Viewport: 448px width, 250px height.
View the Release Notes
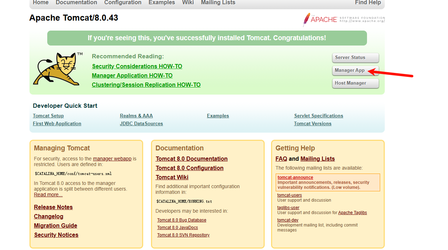click(x=53, y=207)
